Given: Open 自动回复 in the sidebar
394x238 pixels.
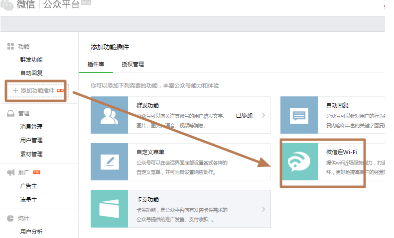Looking at the screenshot, I should (31, 73).
